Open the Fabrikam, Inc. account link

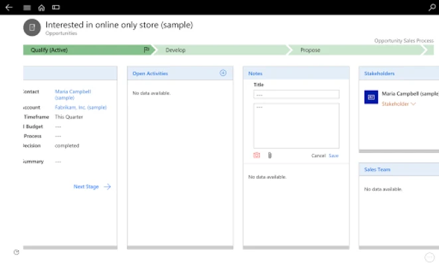(x=80, y=107)
